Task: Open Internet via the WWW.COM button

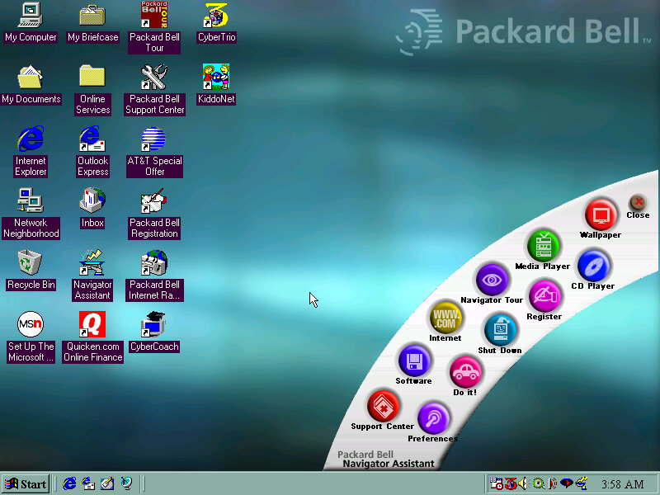Action: pyautogui.click(x=445, y=317)
